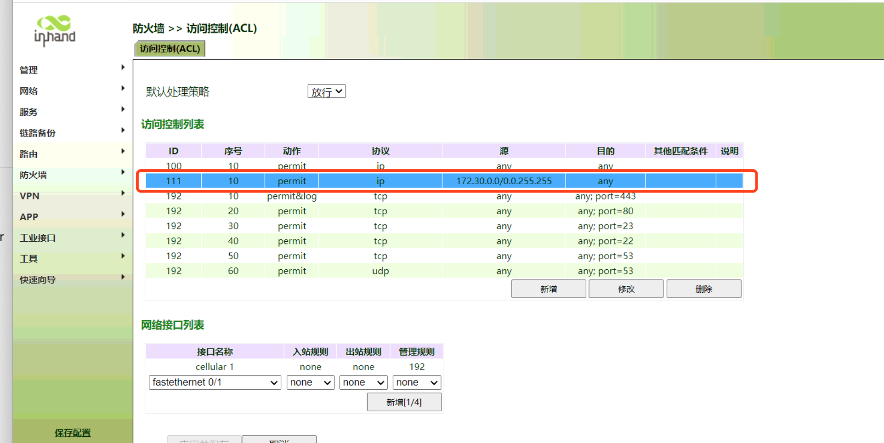
Task: Open the 网络 sidebar menu
Action: (x=29, y=91)
